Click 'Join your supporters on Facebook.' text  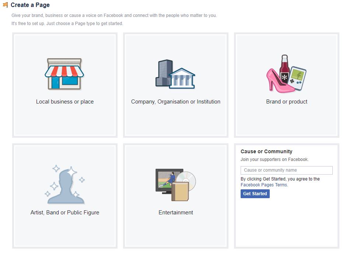[x=275, y=159]
